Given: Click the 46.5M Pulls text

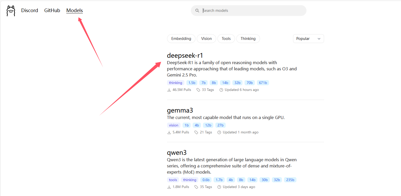Looking at the screenshot, I should 182,90.
